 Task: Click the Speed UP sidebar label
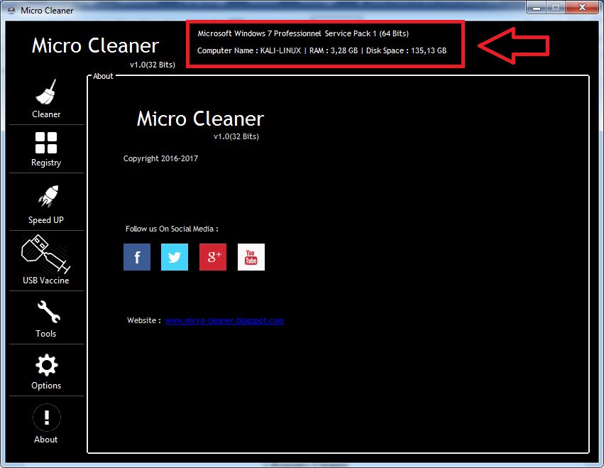46,220
